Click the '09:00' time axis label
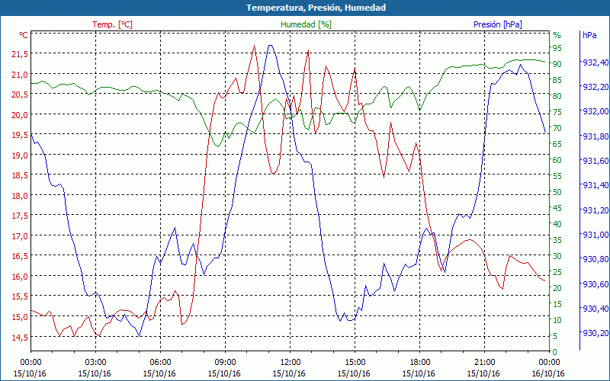 point(225,363)
